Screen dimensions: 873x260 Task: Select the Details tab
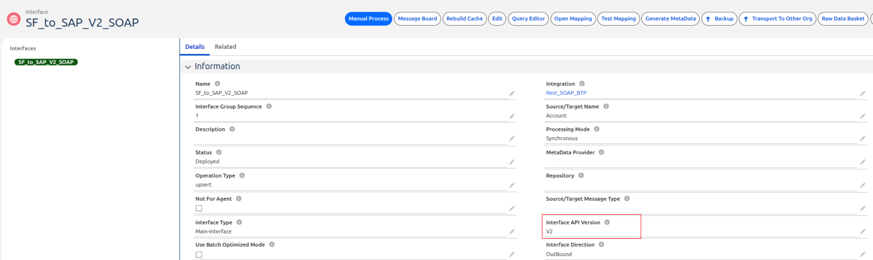coord(195,47)
